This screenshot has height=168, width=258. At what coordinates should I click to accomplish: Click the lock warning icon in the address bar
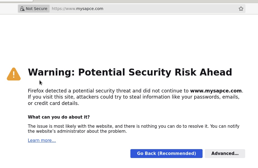click(22, 9)
